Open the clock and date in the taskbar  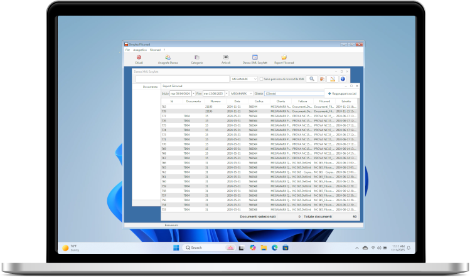(x=398, y=248)
